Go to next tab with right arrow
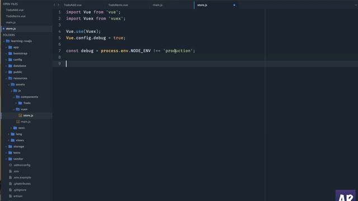This screenshot has width=358, height=201. (x=58, y=5)
